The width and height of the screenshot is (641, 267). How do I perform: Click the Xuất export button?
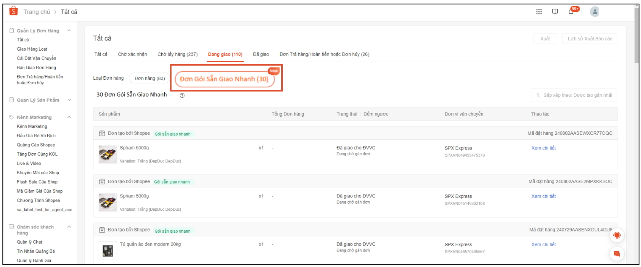tap(545, 39)
